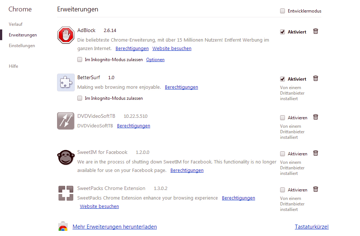The height and width of the screenshot is (236, 360).
Task: Check Aktivieren for DVDVideoSoftTB
Action: (x=282, y=118)
